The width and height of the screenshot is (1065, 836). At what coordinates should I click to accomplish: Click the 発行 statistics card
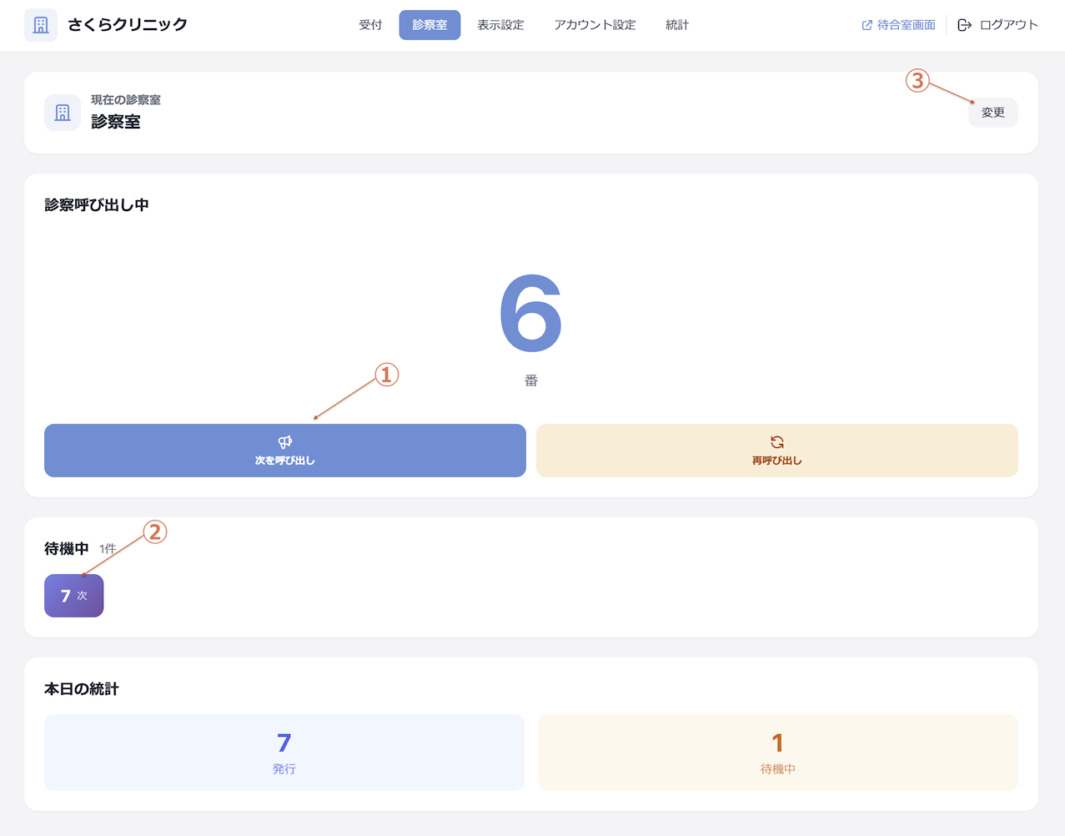284,751
